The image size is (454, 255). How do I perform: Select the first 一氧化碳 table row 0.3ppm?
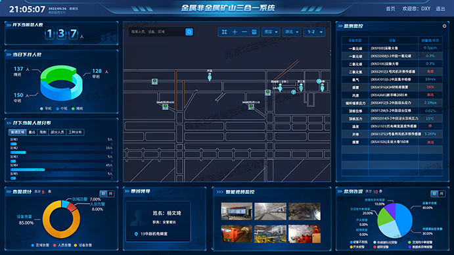click(392, 48)
